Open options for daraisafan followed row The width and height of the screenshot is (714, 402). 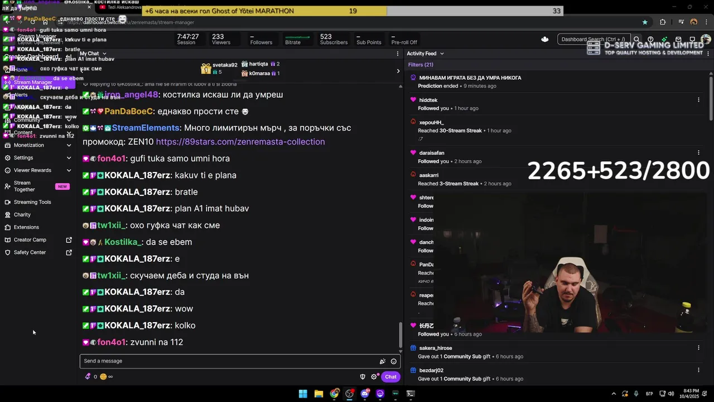point(698,152)
